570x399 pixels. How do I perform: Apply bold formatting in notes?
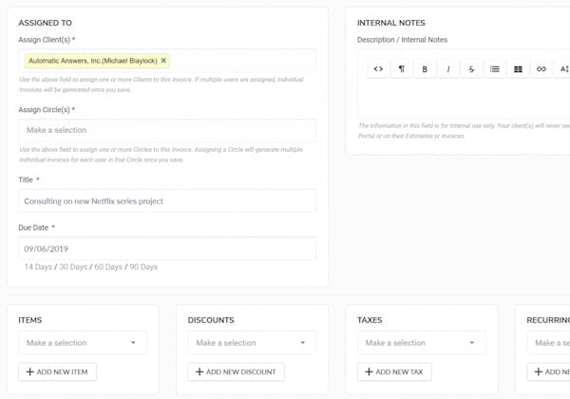pos(425,69)
